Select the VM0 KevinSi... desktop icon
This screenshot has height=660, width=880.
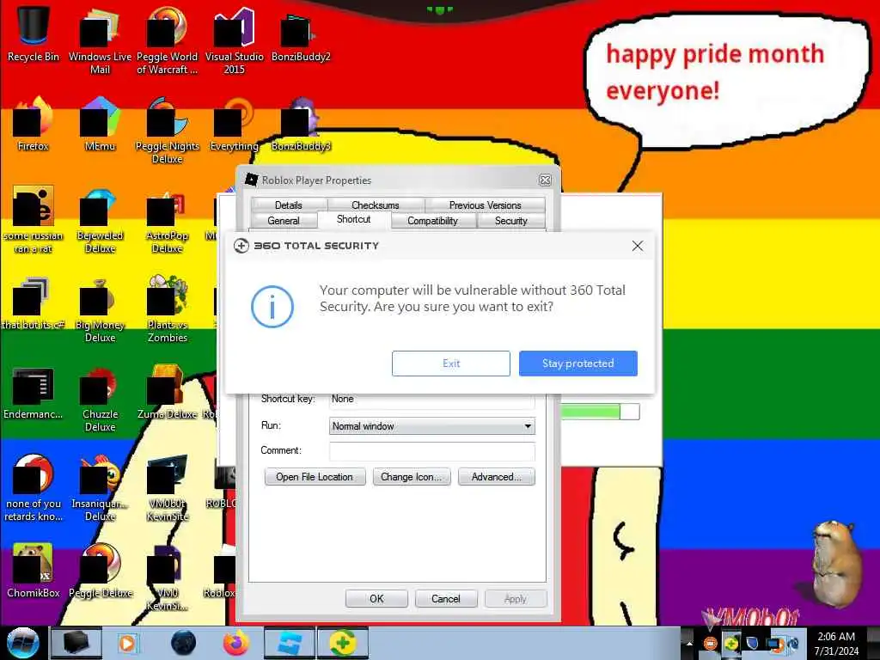click(167, 577)
